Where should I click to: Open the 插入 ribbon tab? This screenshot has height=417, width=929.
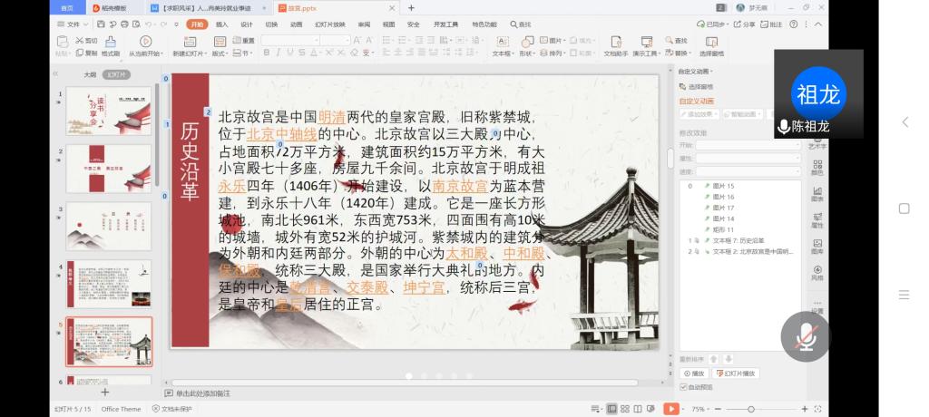click(x=221, y=24)
